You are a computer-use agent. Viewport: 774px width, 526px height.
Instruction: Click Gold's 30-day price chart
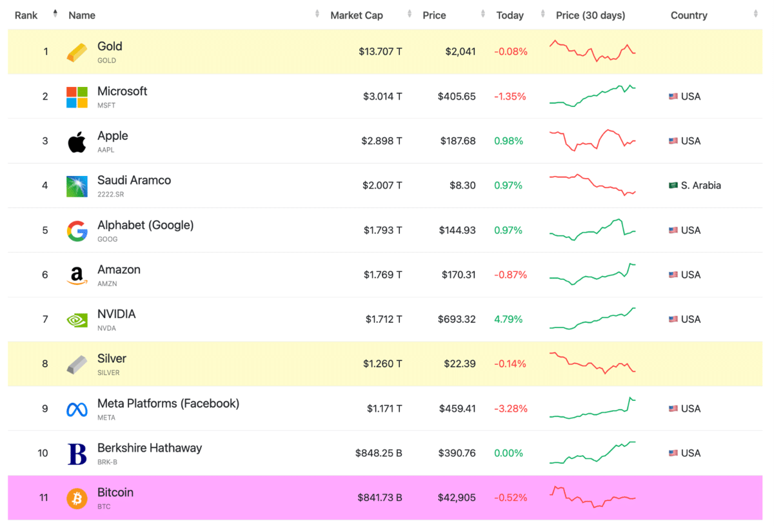click(x=593, y=51)
